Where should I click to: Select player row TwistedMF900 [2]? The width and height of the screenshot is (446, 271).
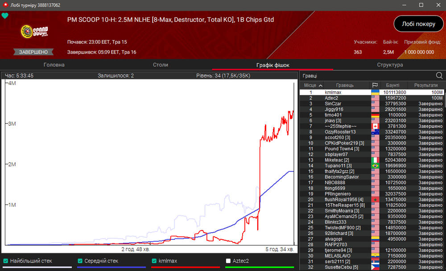[x=372, y=228]
